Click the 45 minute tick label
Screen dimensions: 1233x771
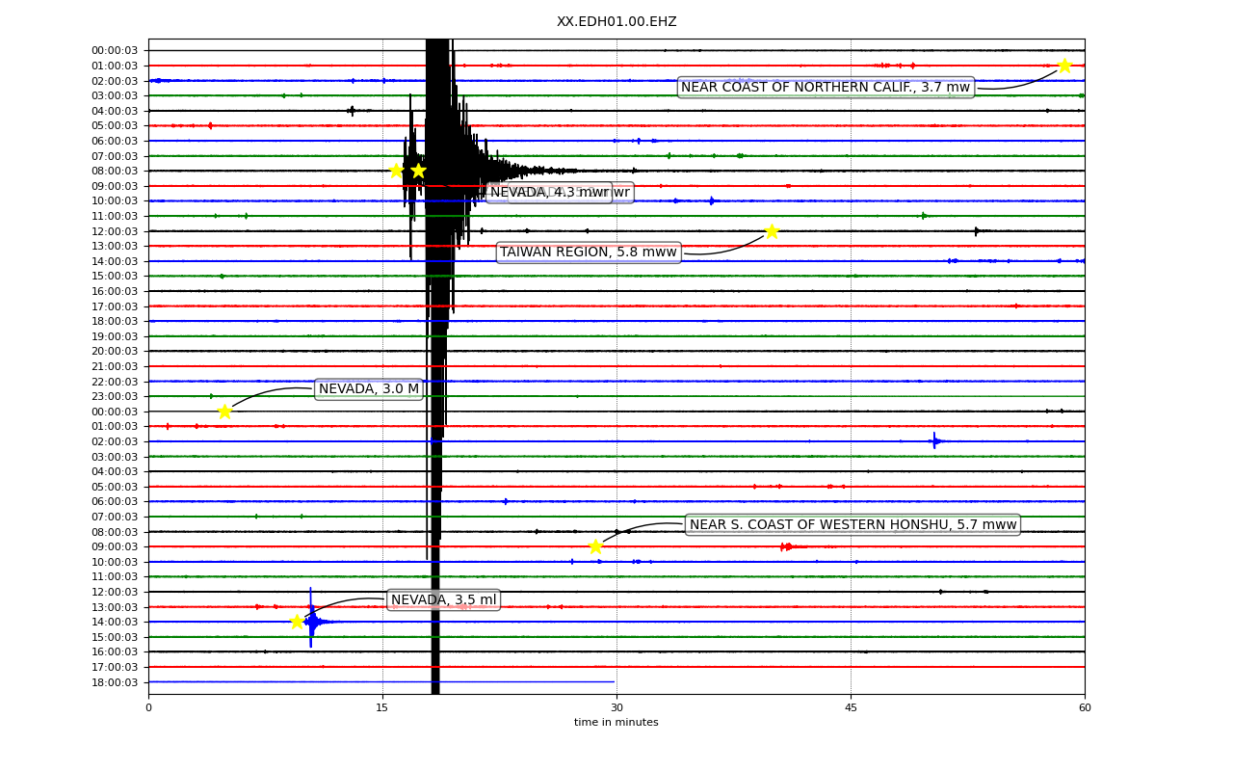pos(851,708)
